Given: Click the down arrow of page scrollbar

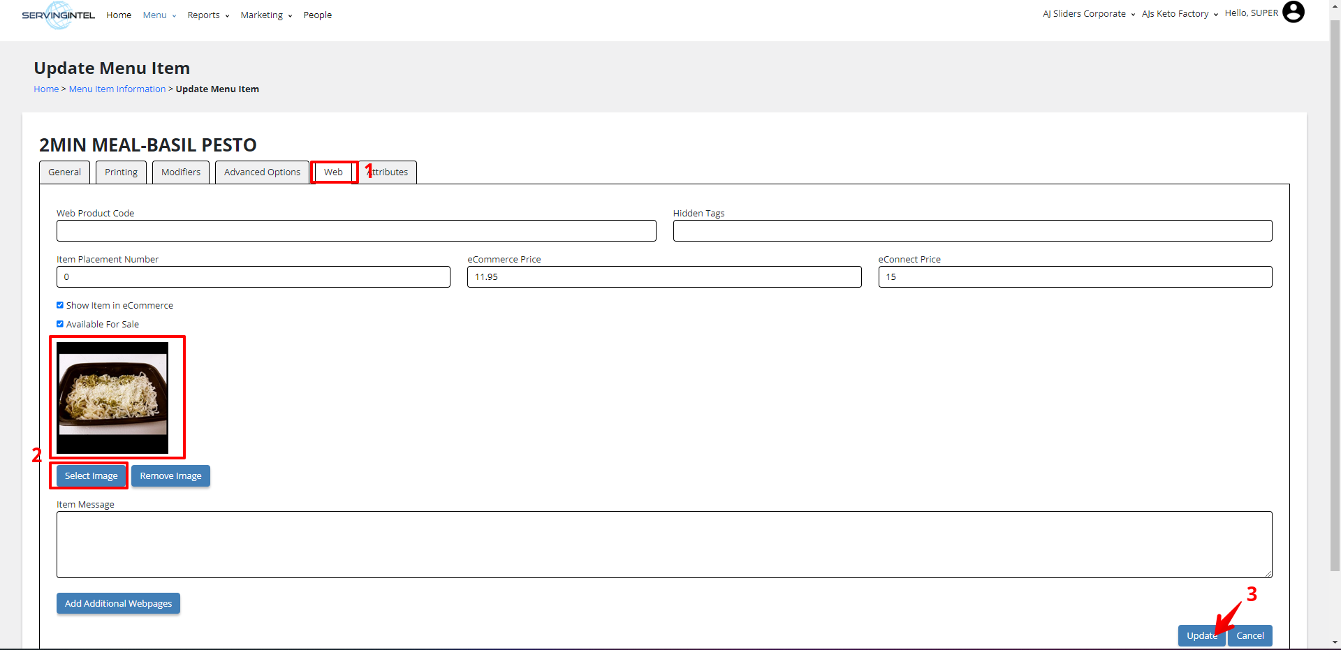Looking at the screenshot, I should (x=1335, y=642).
